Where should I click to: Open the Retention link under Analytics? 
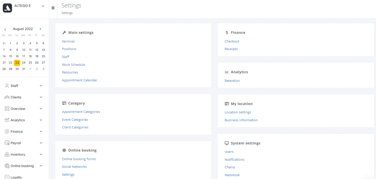pyautogui.click(x=232, y=81)
